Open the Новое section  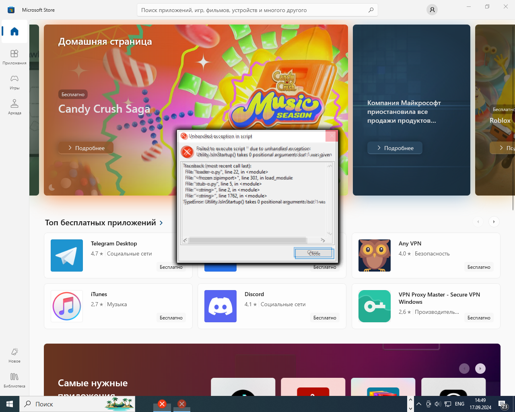(x=14, y=355)
